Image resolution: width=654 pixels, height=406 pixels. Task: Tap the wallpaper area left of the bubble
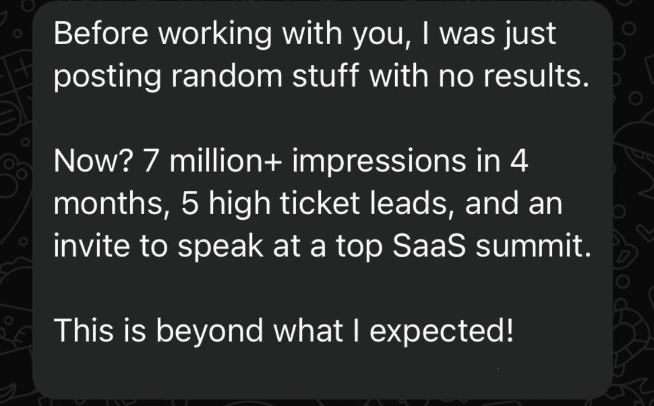[x=16, y=200]
